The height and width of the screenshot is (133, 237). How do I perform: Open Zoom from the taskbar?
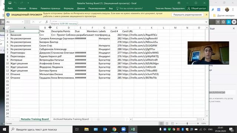(x=123, y=129)
